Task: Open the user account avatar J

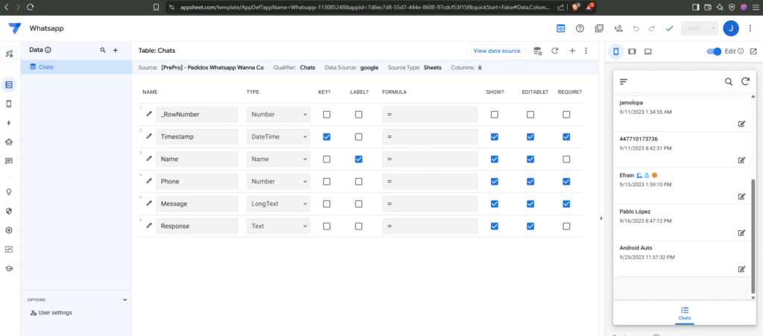Action: (x=731, y=29)
